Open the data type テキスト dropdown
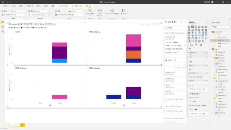This screenshot has height=130, width=231. coord(18,15)
